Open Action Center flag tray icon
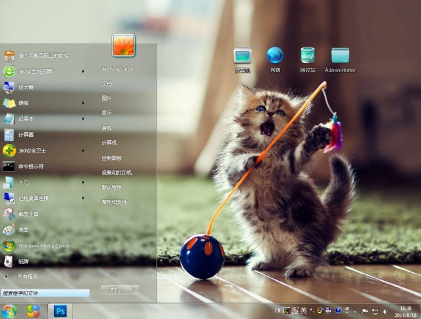This screenshot has height=319, width=421. pos(365,312)
